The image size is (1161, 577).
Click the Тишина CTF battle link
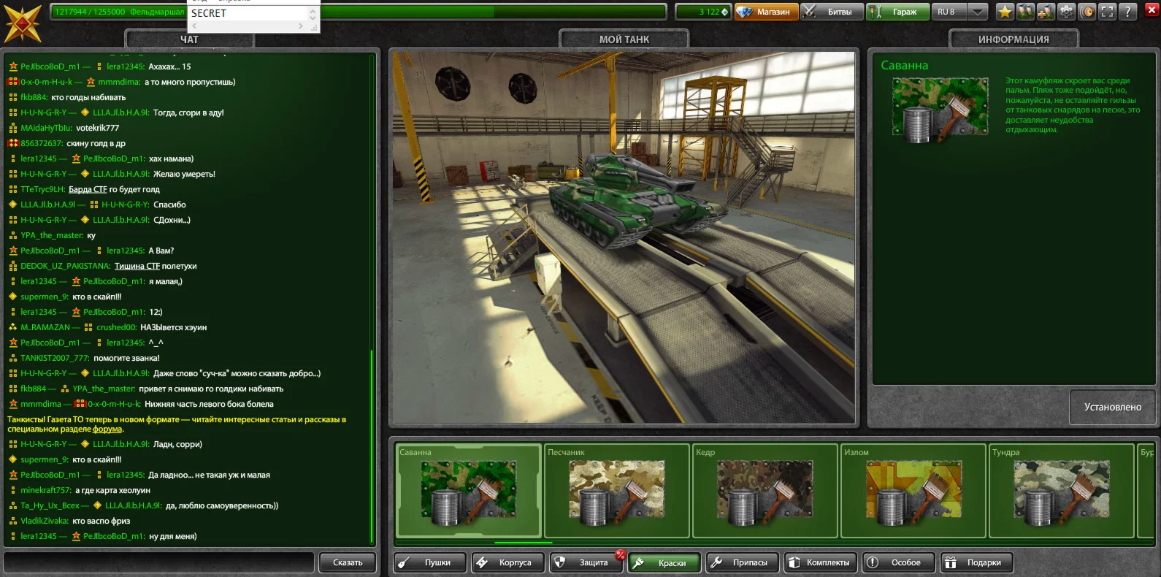(x=137, y=266)
